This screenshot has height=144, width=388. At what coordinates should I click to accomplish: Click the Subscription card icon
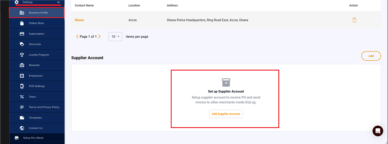click(x=22, y=34)
